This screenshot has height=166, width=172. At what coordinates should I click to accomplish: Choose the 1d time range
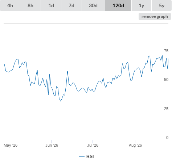[51, 5]
